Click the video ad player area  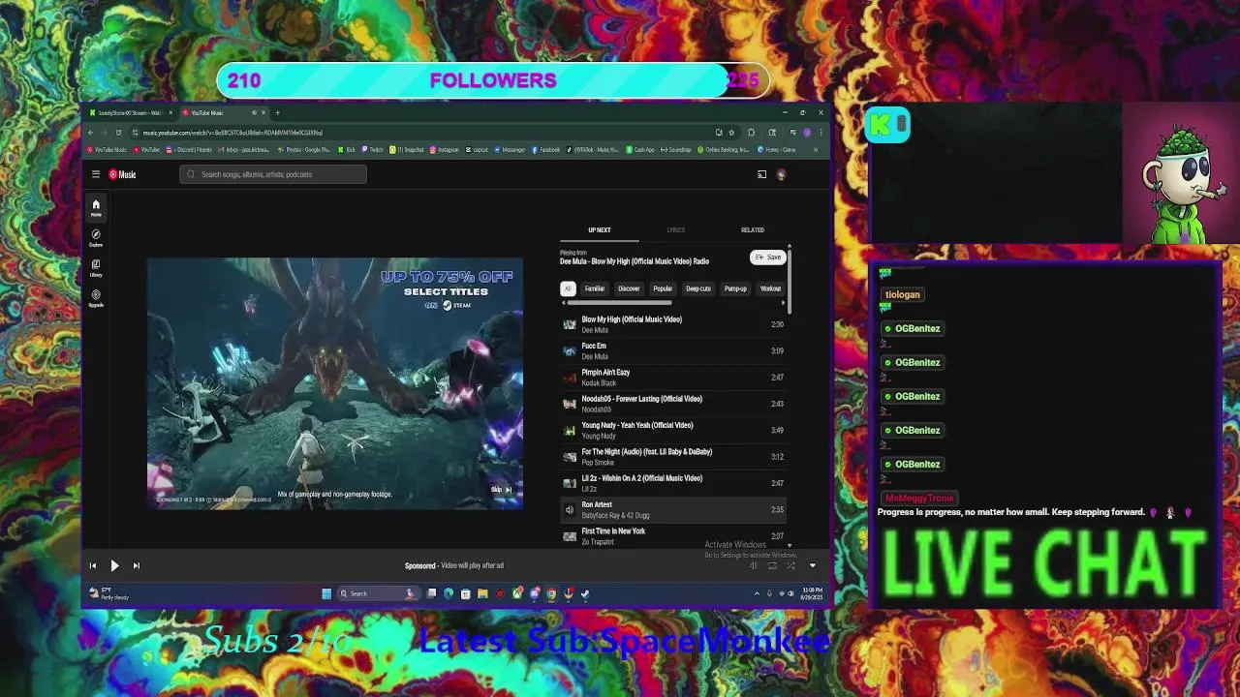coord(335,382)
